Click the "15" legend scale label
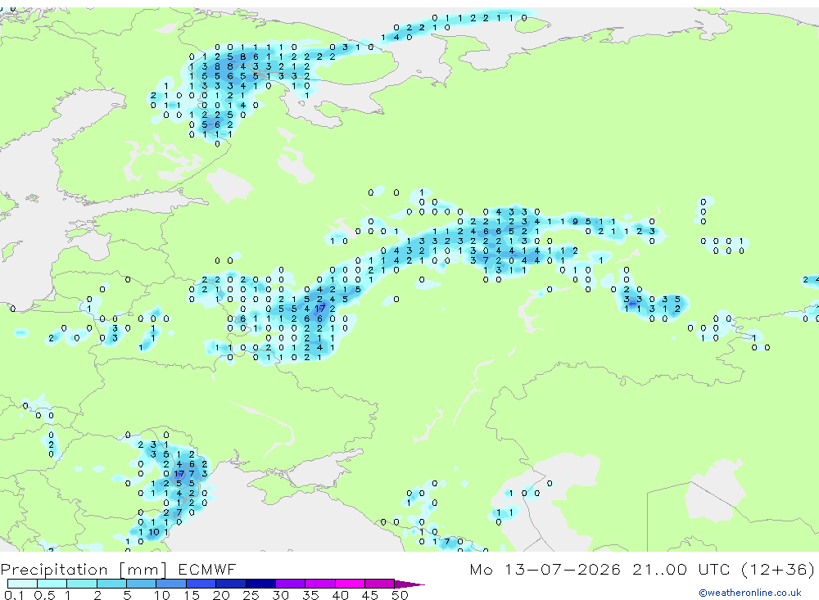The width and height of the screenshot is (819, 600). [192, 595]
